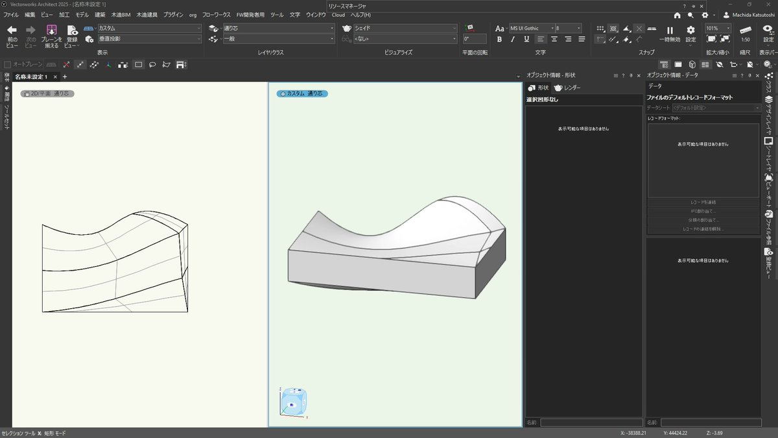The image size is (778, 438).
Task: Click 一時無効 to pause snapping
Action: click(x=670, y=34)
